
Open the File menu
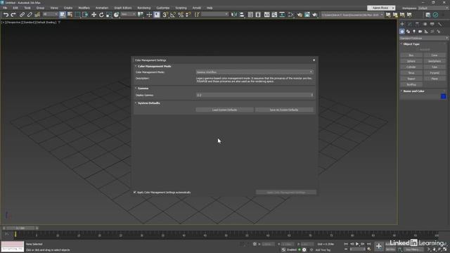coord(5,8)
